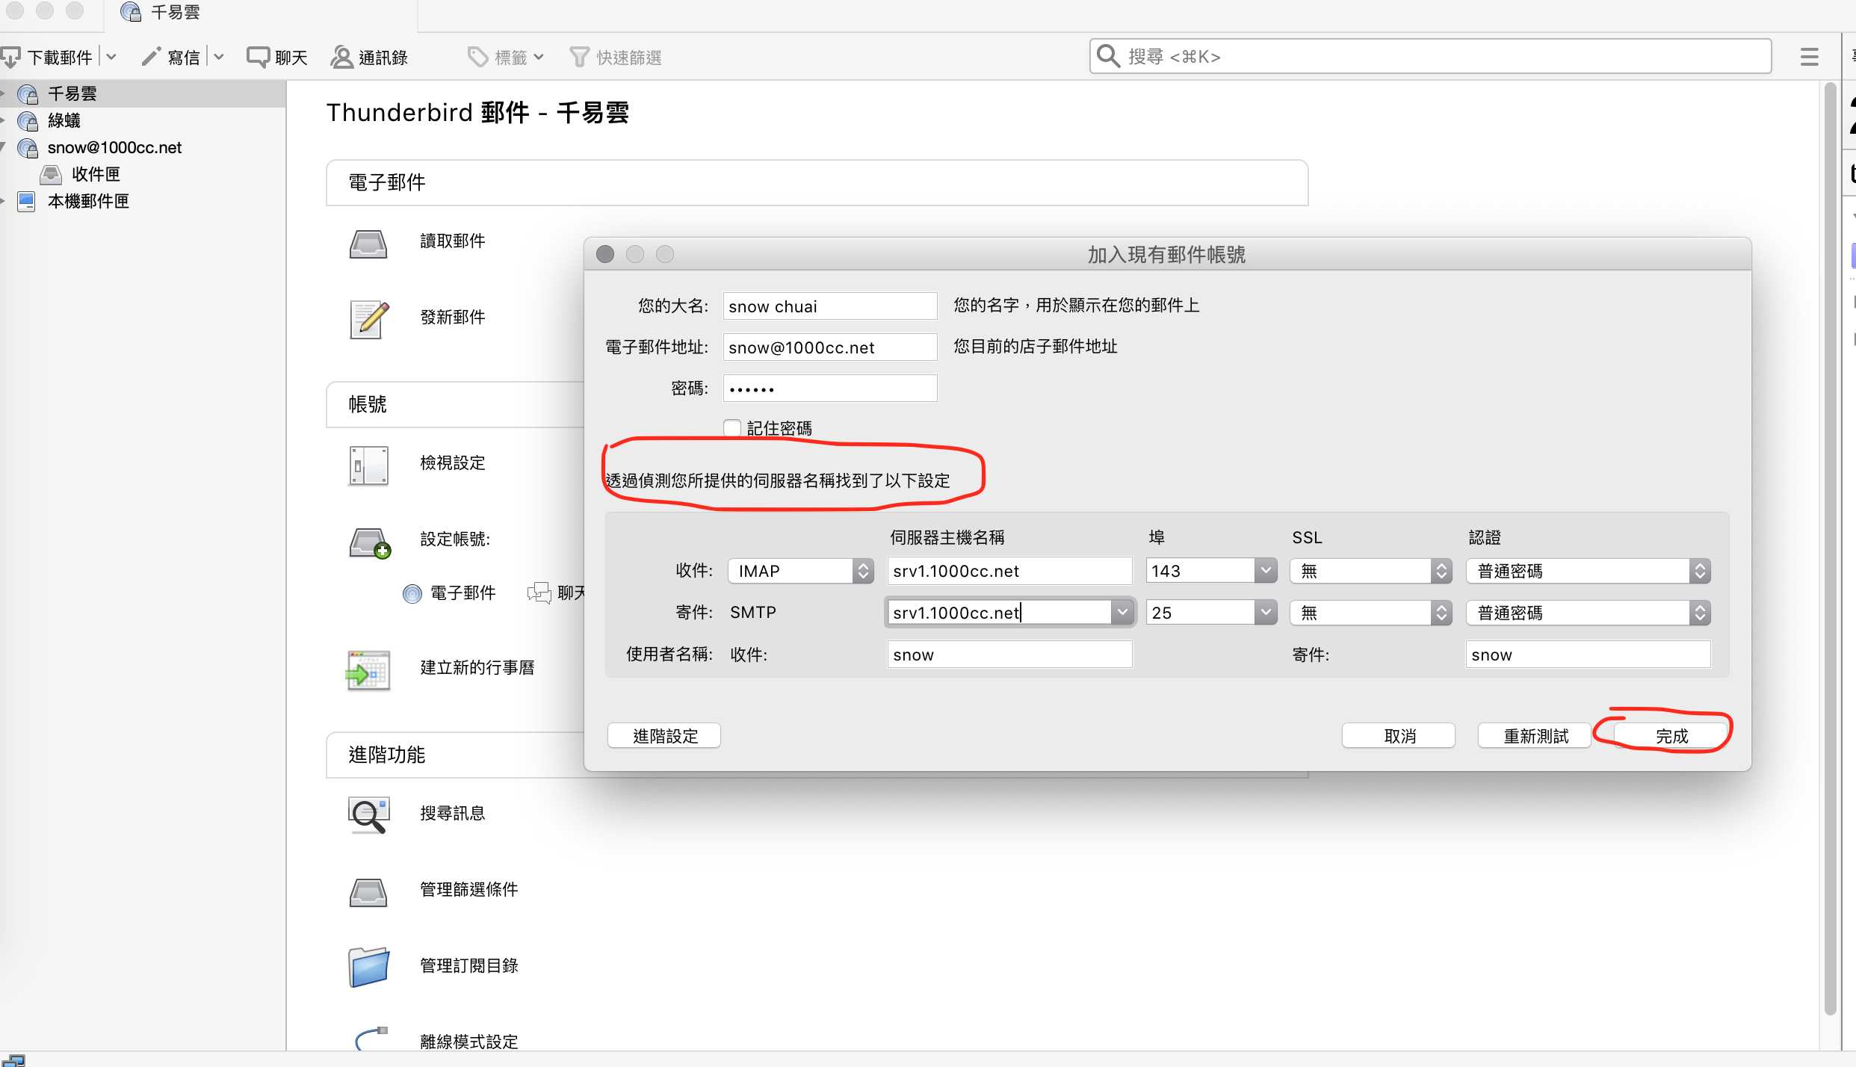Viewport: 1856px width, 1067px height.
Task: Click the 離線模式設定 link
Action: click(469, 1042)
